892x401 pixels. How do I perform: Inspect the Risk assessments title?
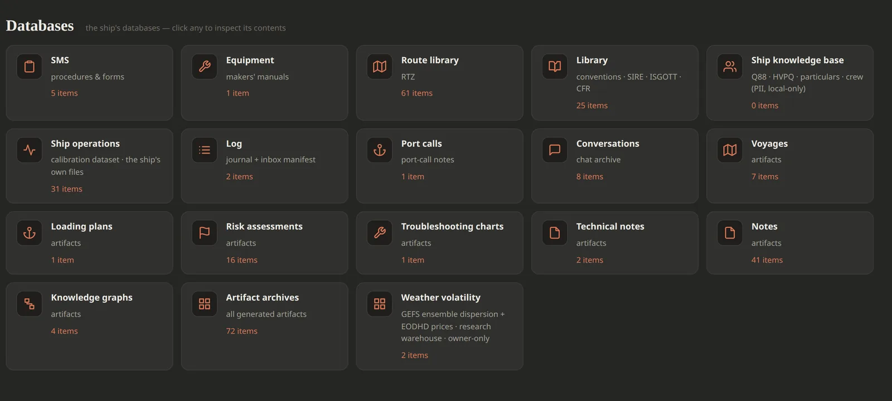click(x=264, y=226)
